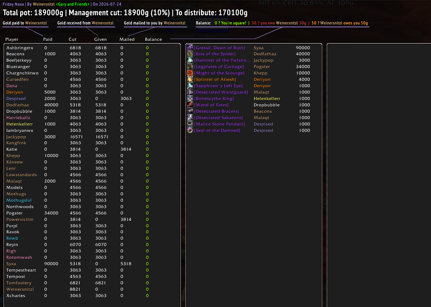Screen dimensions: 431x307
Task: Select the Ashbringerx player row
Action: 92,48
